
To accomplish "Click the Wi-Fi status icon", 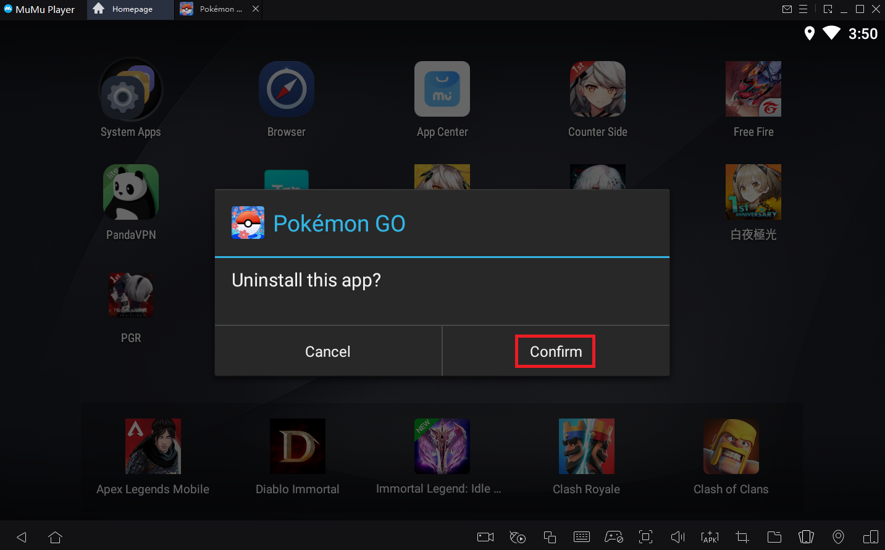I will (831, 33).
